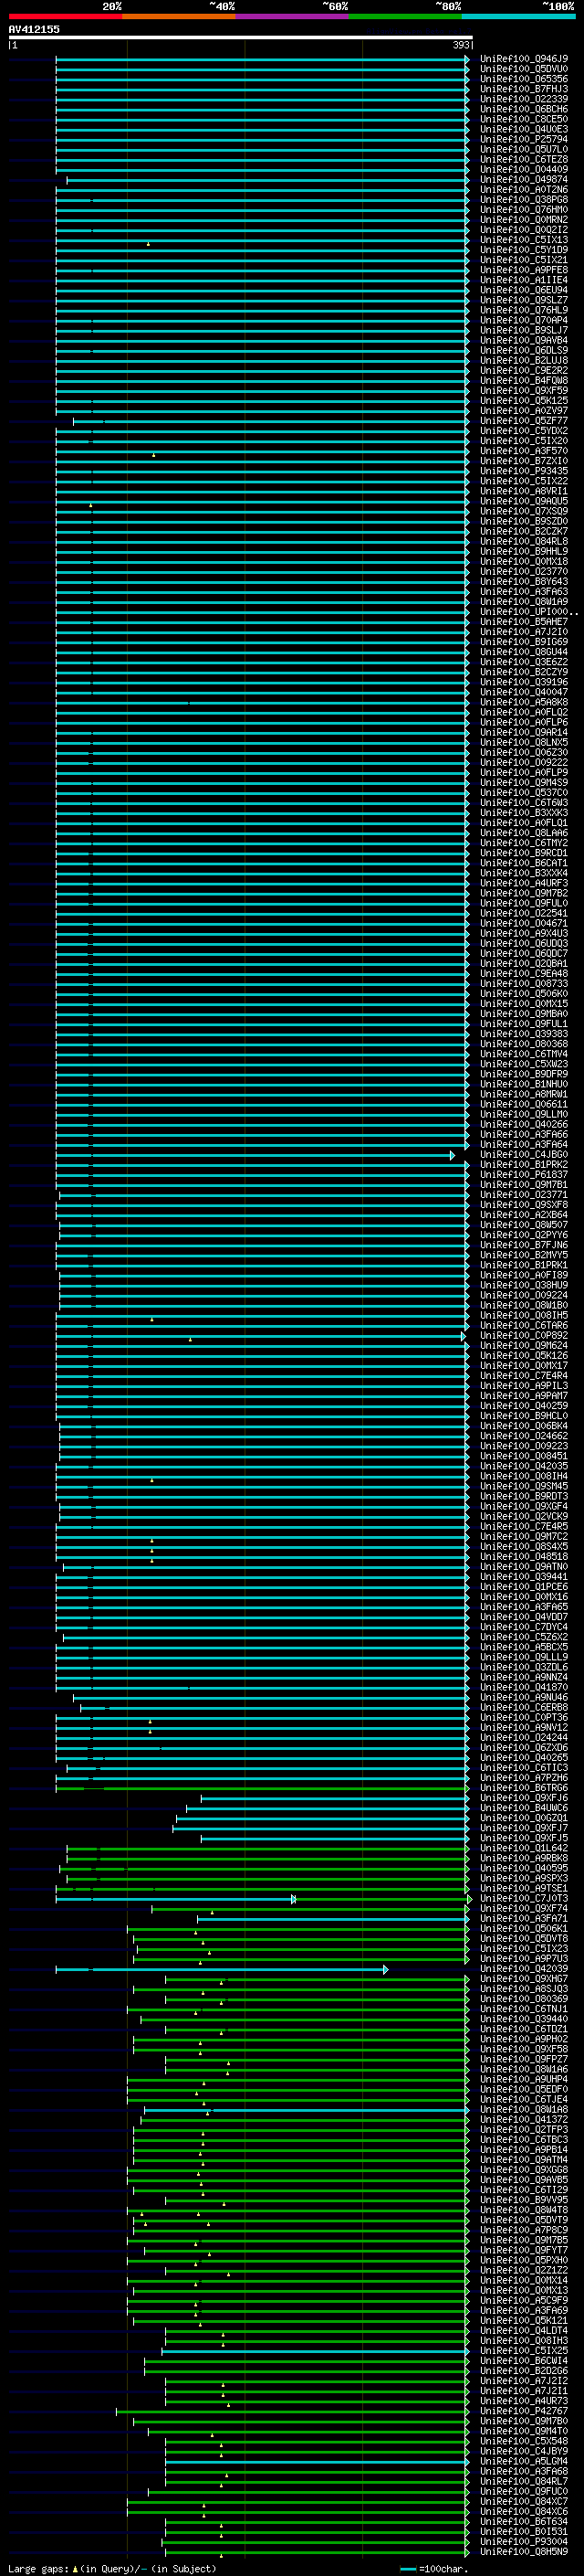Select the UniRef100_C5YID9 label
The image size is (584, 2576).
pyautogui.click(x=523, y=250)
